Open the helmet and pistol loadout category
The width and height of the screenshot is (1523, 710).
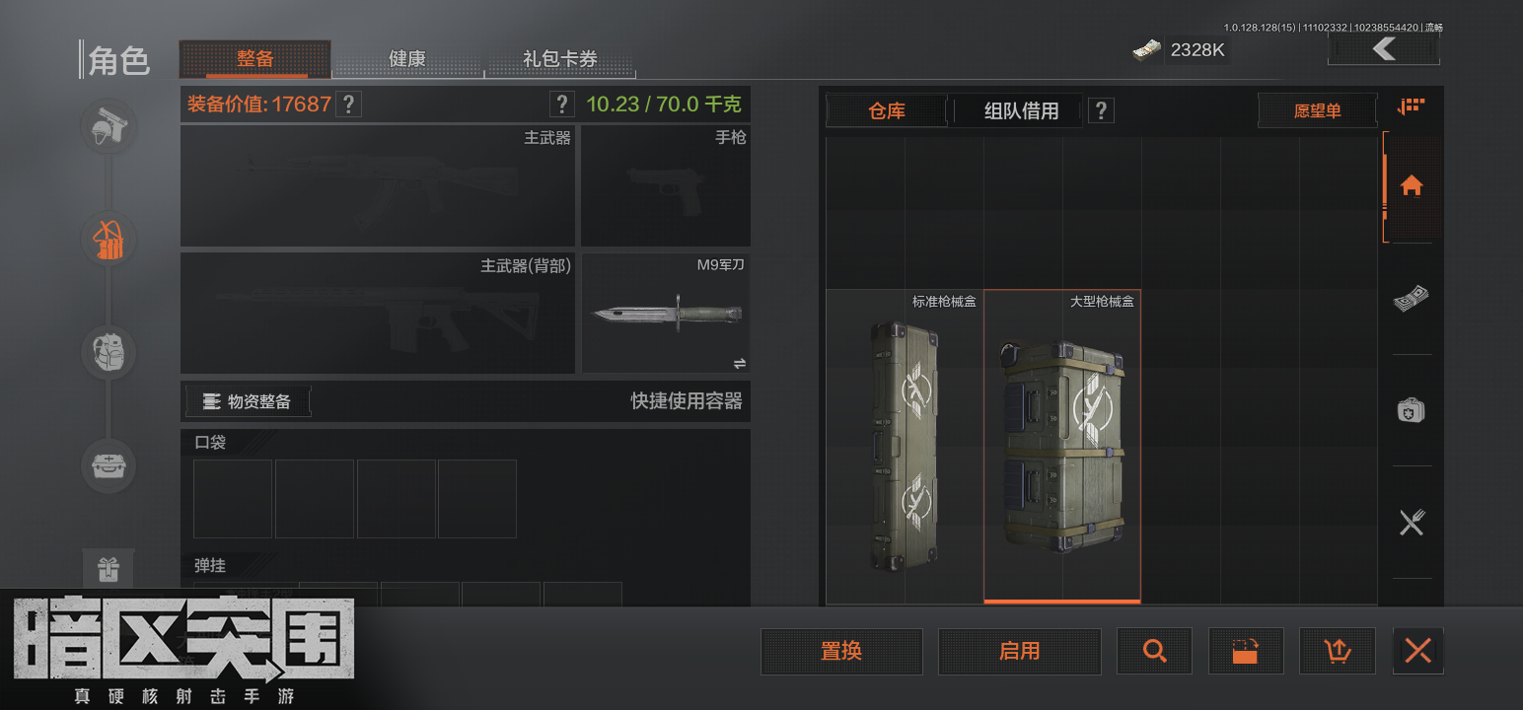(109, 128)
